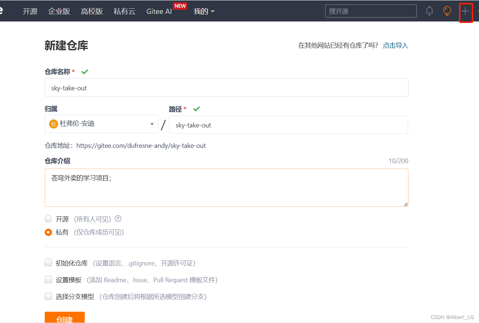Click 在其他网站已经有仓库了吗 text
Viewport: 479px width, 323px height.
(x=338, y=46)
